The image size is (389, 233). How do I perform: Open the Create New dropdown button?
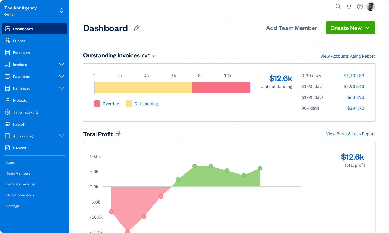(350, 28)
